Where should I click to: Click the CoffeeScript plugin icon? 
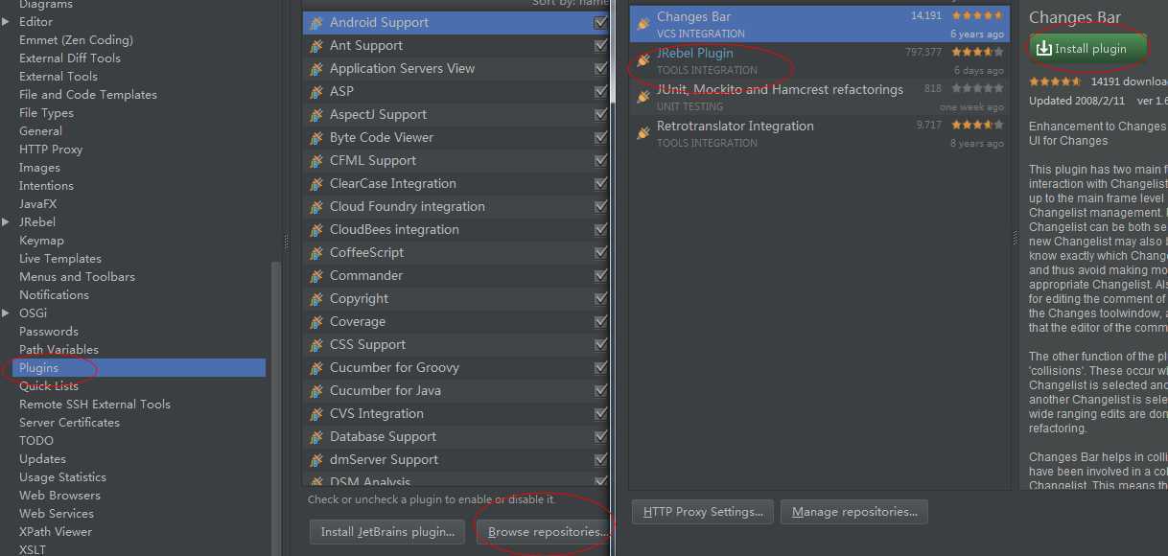click(x=316, y=252)
